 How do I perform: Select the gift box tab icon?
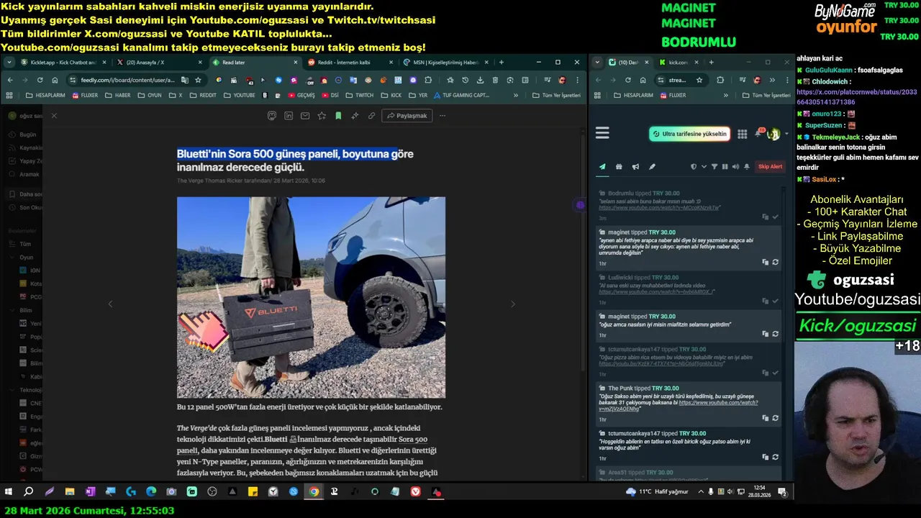click(x=619, y=166)
